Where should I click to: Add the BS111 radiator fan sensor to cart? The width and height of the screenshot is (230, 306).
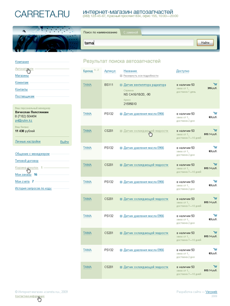(x=215, y=85)
